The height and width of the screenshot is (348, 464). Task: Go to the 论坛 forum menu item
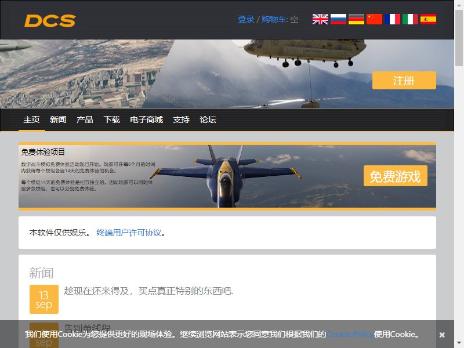[208, 119]
